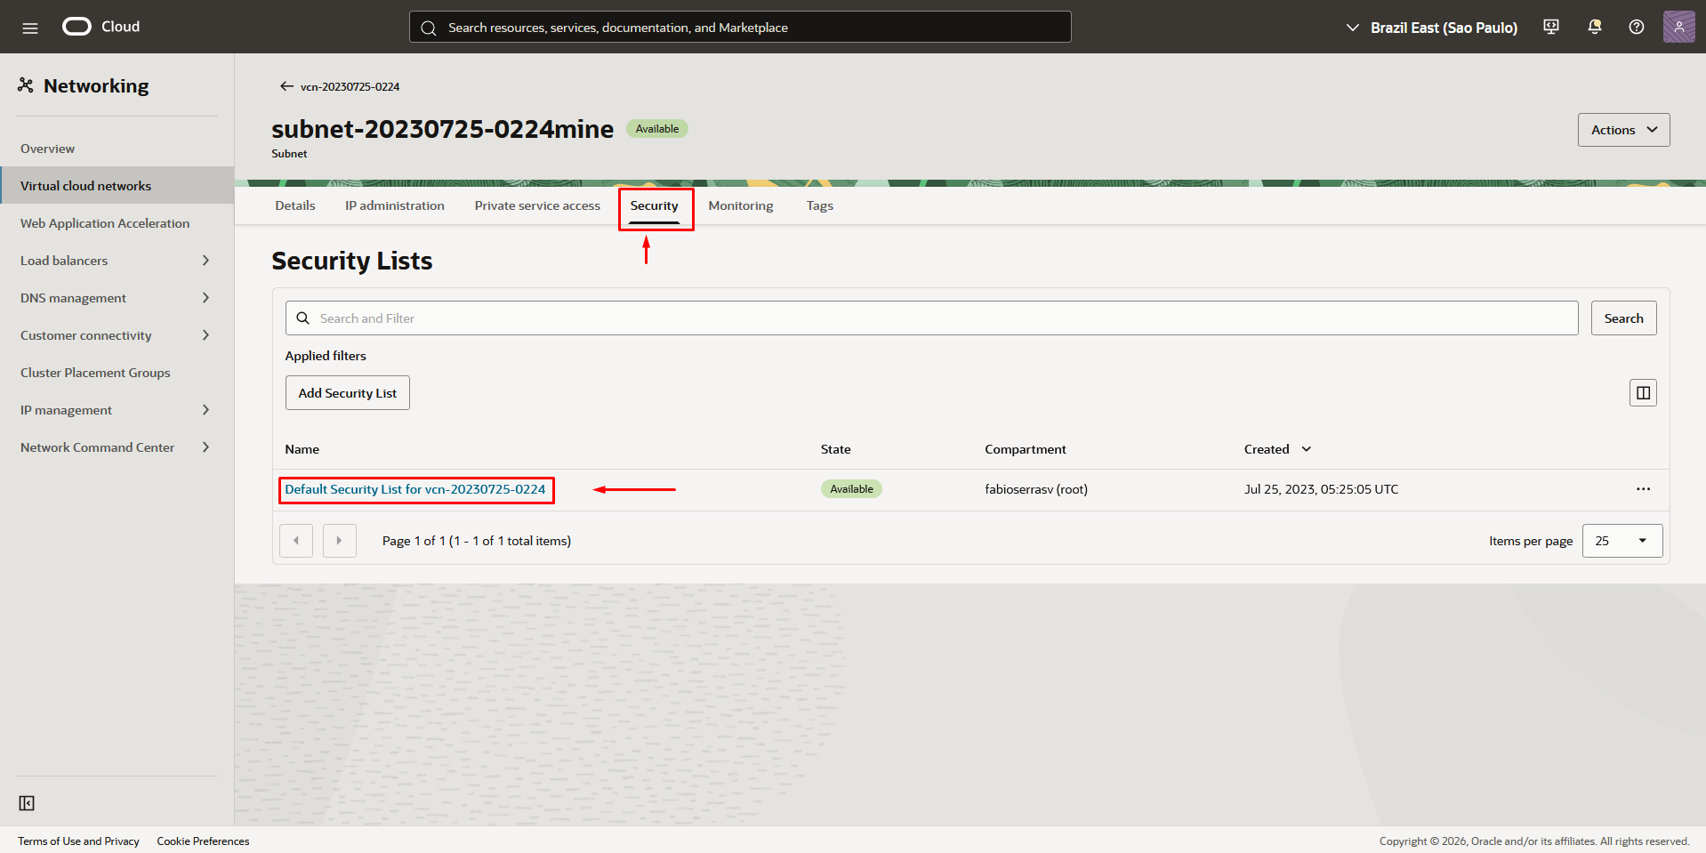Click the Available badge next to subnet title

pyautogui.click(x=657, y=129)
